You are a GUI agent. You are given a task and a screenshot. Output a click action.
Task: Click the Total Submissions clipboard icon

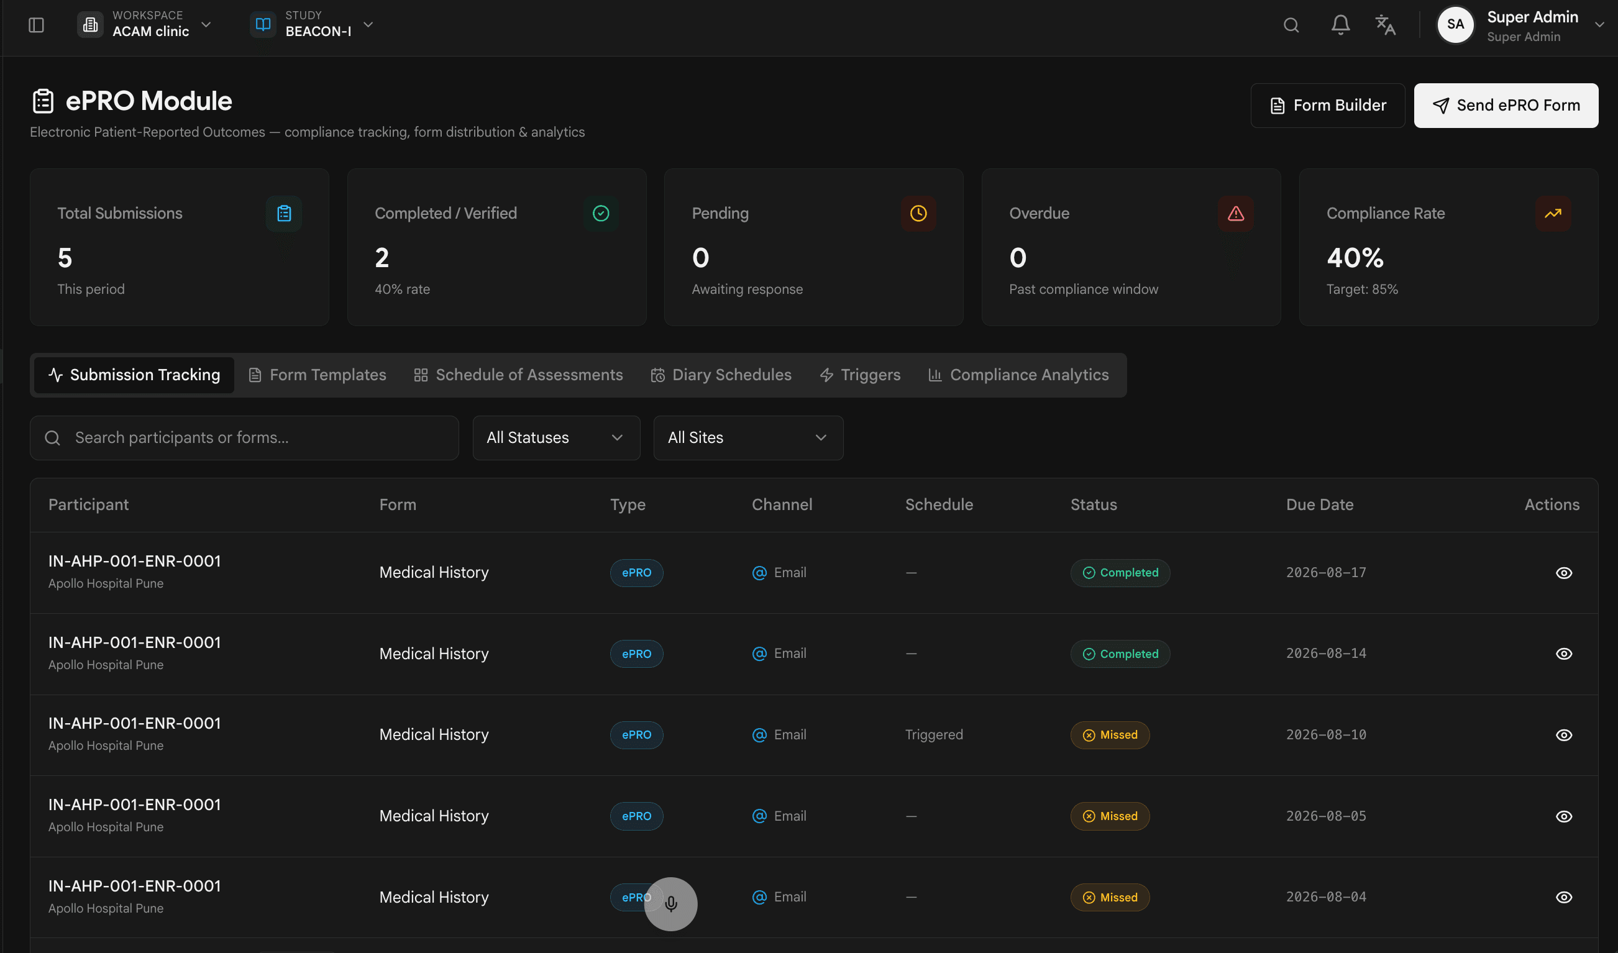pos(284,213)
